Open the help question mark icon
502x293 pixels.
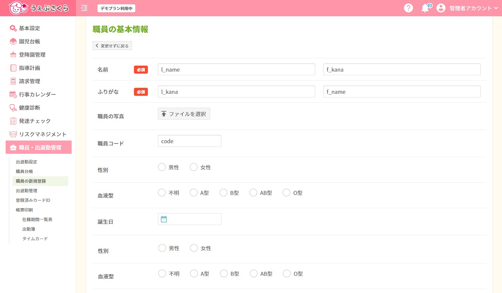click(408, 8)
